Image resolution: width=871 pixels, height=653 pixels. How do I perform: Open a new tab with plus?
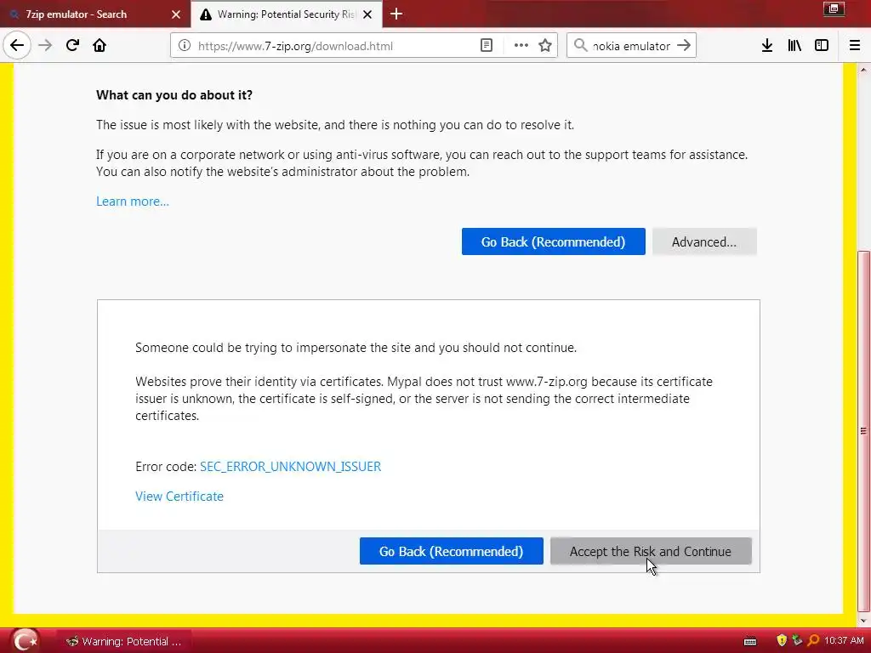pyautogui.click(x=396, y=14)
